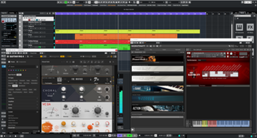The width and height of the screenshot is (257, 138).
Task: Switch to the Inspector tab in Cubase
Action: coord(4,13)
